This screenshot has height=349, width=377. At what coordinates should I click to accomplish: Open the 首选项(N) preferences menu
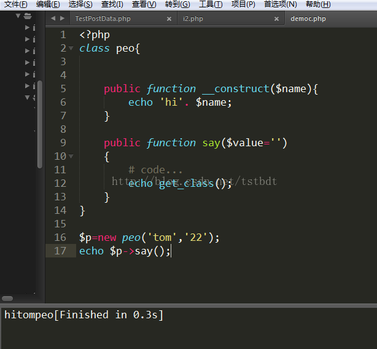281,4
